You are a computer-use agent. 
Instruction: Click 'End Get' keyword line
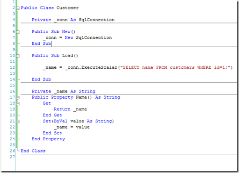click(x=52, y=115)
